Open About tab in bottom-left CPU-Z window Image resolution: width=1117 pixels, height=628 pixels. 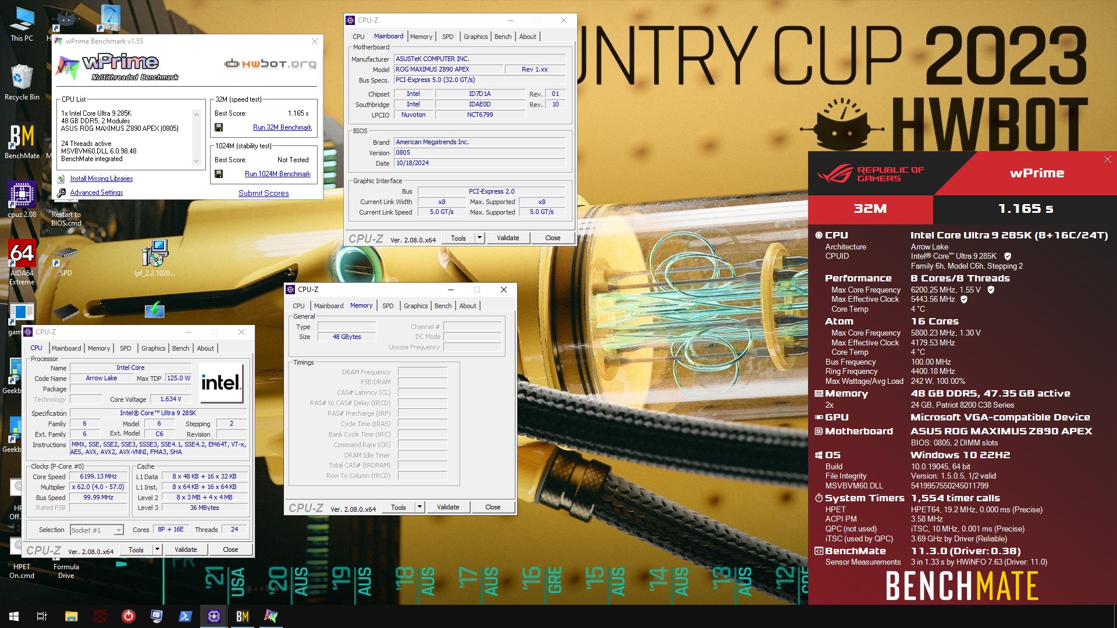[205, 348]
